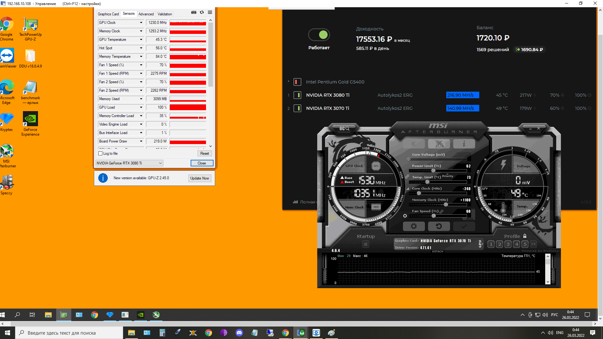The height and width of the screenshot is (339, 603).
Task: Expand the GPU Clock sensor dropdown
Action: pyautogui.click(x=141, y=23)
